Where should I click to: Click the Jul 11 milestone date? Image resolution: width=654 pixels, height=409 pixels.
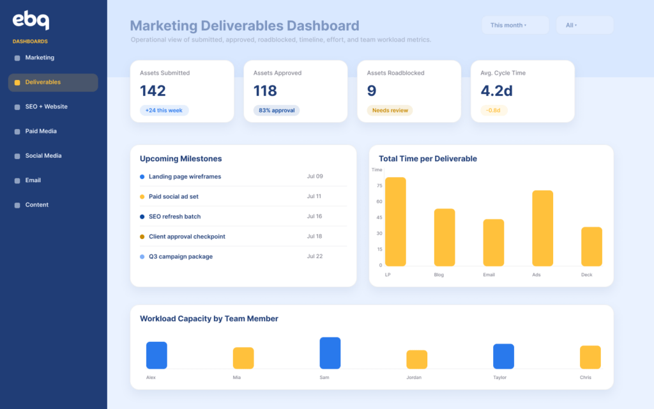coord(314,196)
